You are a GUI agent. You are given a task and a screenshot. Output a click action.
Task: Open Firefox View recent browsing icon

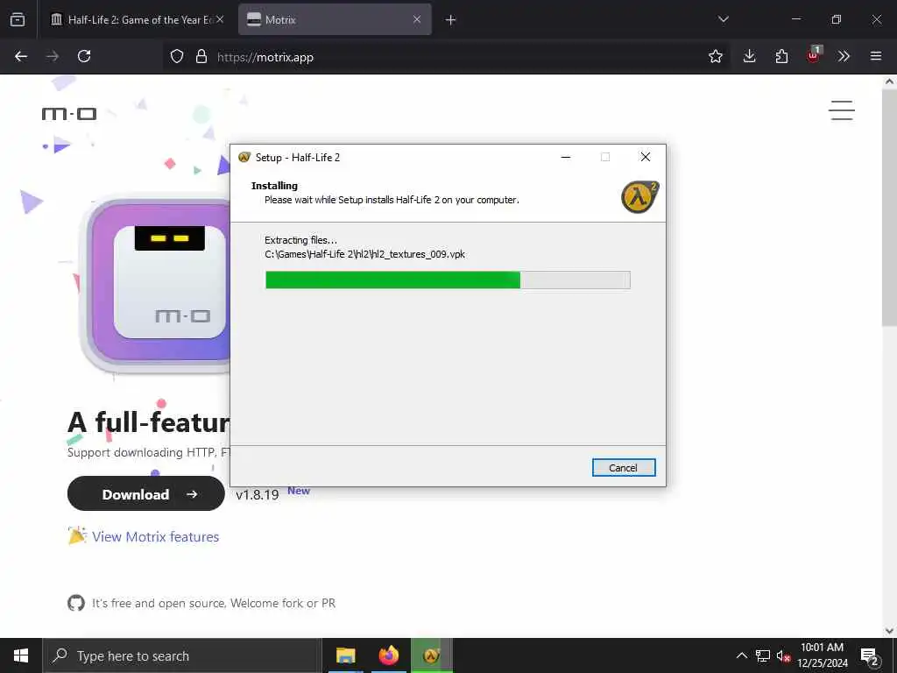18,20
